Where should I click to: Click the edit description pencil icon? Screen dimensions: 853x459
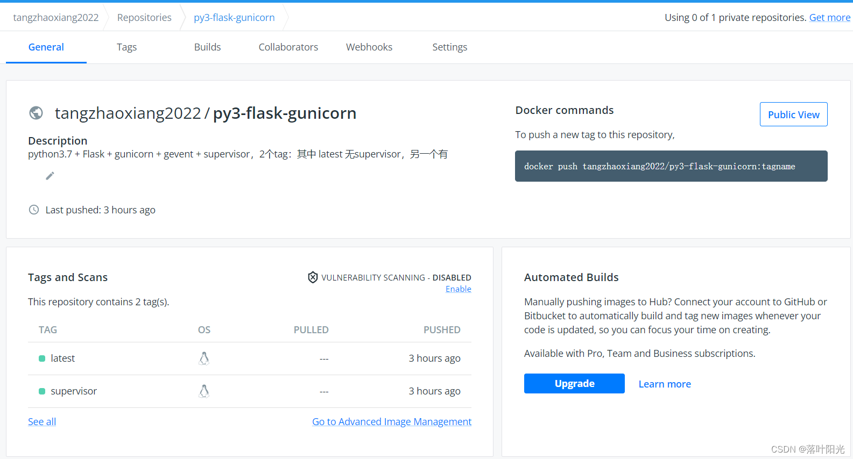coord(50,176)
